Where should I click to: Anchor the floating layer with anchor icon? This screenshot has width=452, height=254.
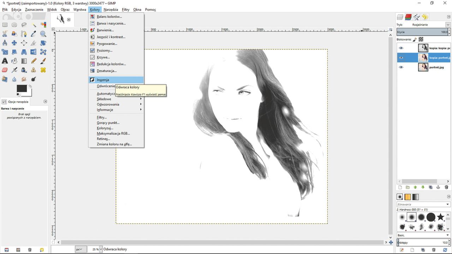point(439,187)
